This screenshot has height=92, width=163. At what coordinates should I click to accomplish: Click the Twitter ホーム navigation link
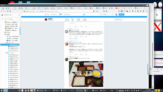coord(47,15)
